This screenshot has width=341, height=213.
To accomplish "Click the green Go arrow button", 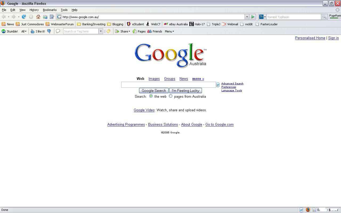I will point(253,17).
